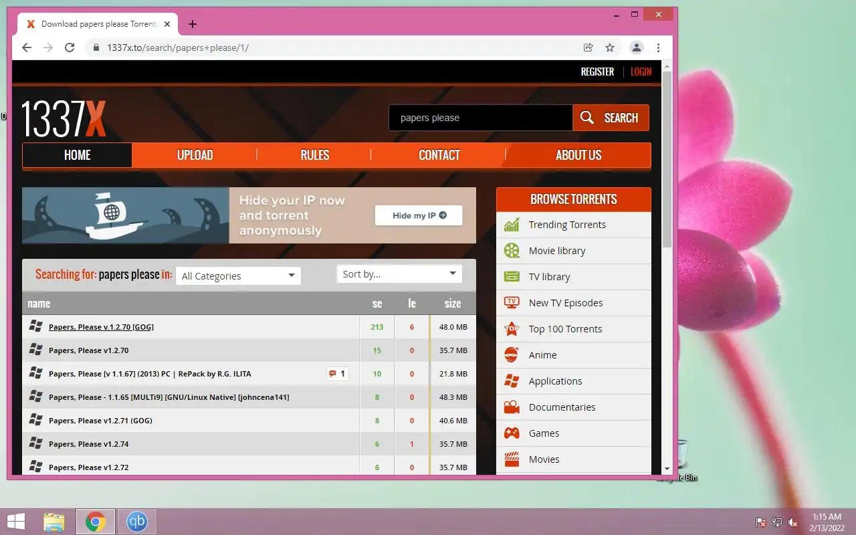This screenshot has width=856, height=535.
Task: Click the 'le' column header
Action: pyautogui.click(x=412, y=304)
